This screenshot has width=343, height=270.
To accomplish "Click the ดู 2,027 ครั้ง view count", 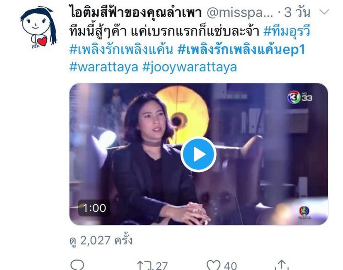I will tap(101, 241).
